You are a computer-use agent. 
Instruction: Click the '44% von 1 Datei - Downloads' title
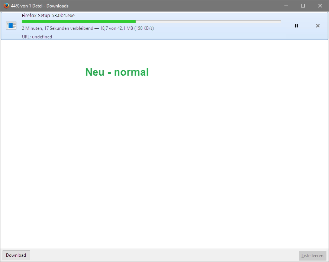(40, 6)
